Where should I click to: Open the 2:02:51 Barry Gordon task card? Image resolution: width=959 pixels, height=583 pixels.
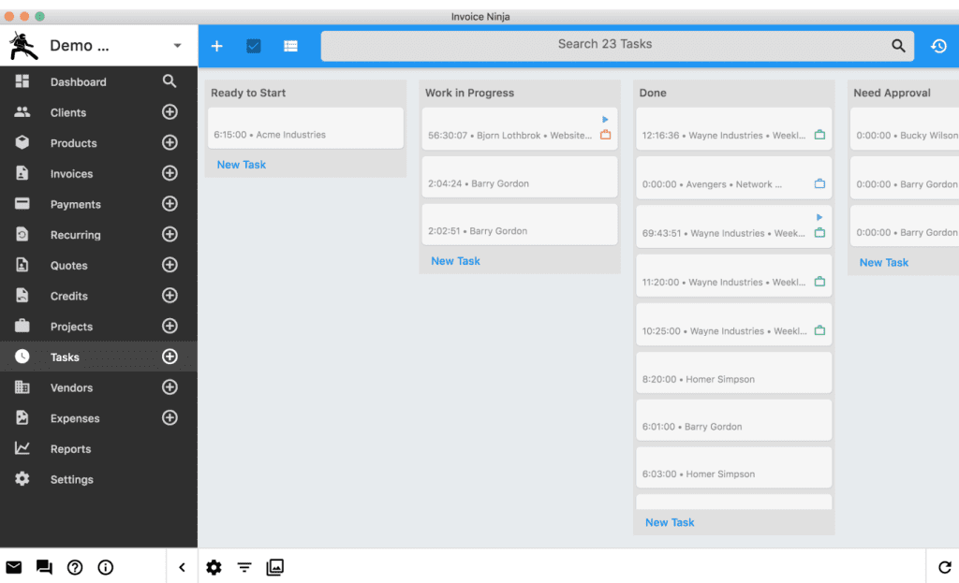click(519, 225)
